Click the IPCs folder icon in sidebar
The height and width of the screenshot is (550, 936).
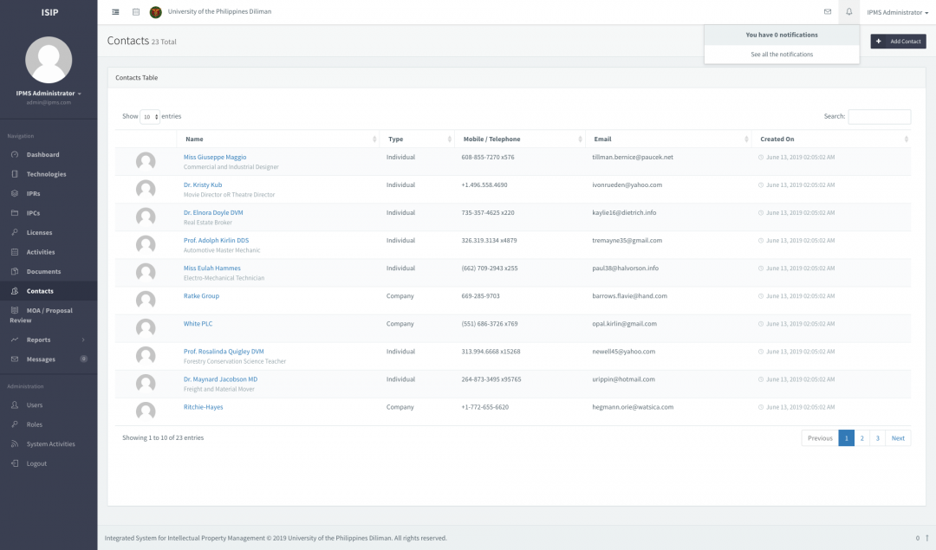point(15,213)
